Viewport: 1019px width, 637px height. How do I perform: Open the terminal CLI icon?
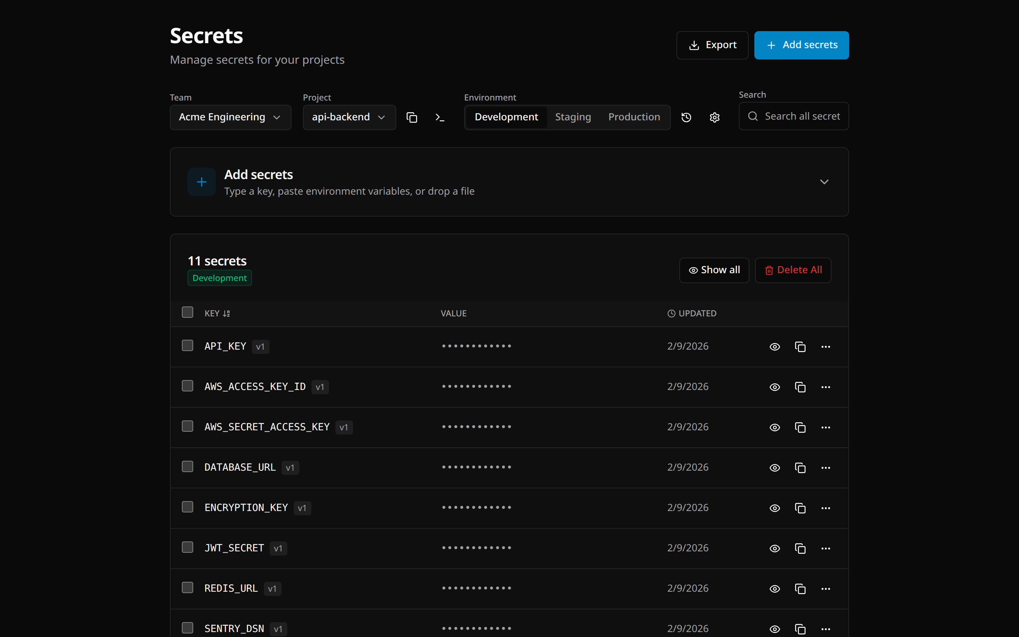439,117
